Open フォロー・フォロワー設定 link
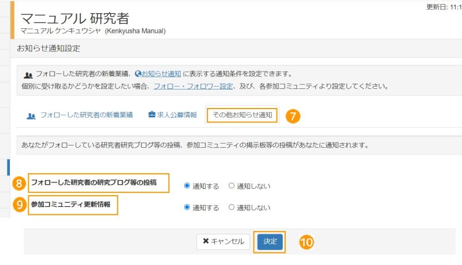The height and width of the screenshot is (265, 462). [193, 86]
